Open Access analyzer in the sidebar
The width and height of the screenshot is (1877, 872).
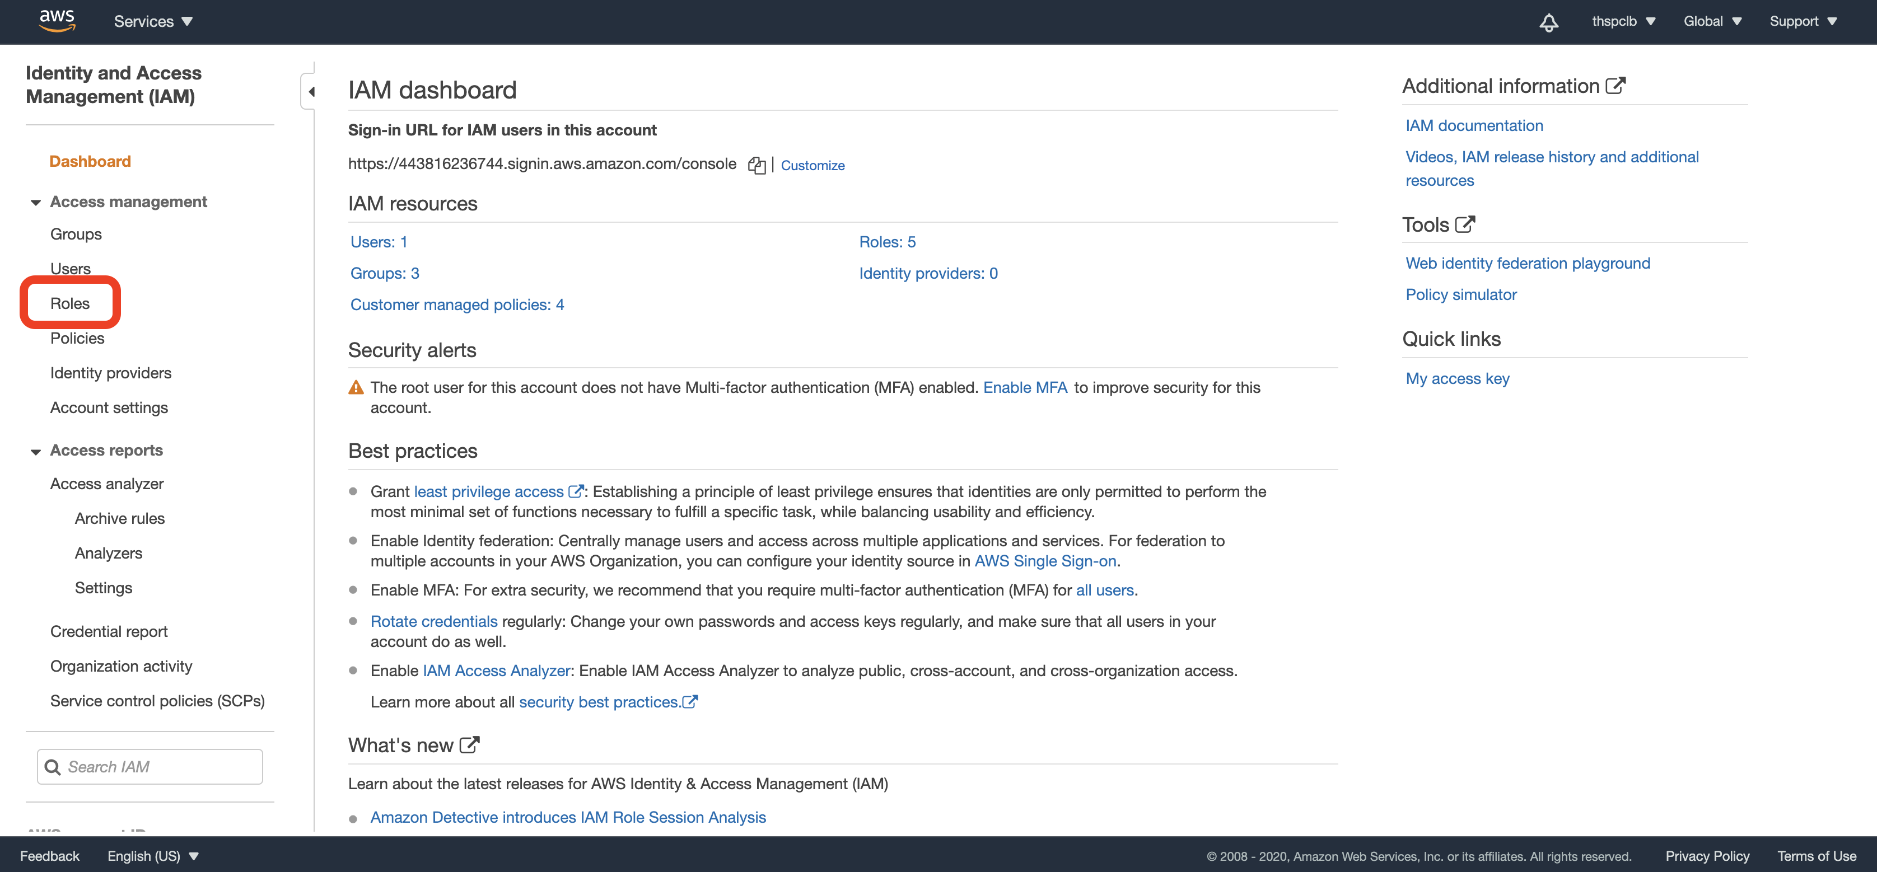tap(107, 484)
